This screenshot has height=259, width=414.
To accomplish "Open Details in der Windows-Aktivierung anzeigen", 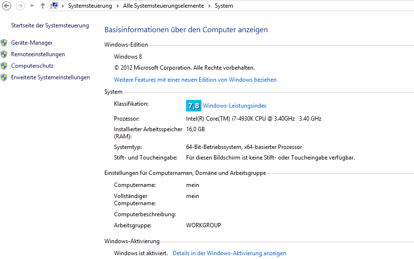I will coord(229,253).
